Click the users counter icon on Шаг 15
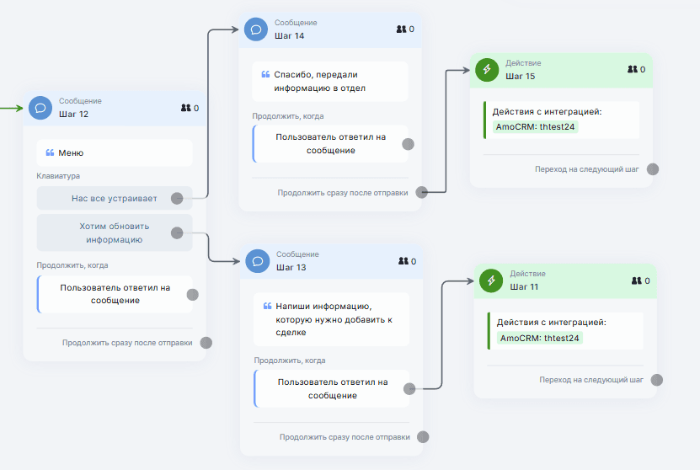Screen dimensions: 700x470 pos(633,70)
